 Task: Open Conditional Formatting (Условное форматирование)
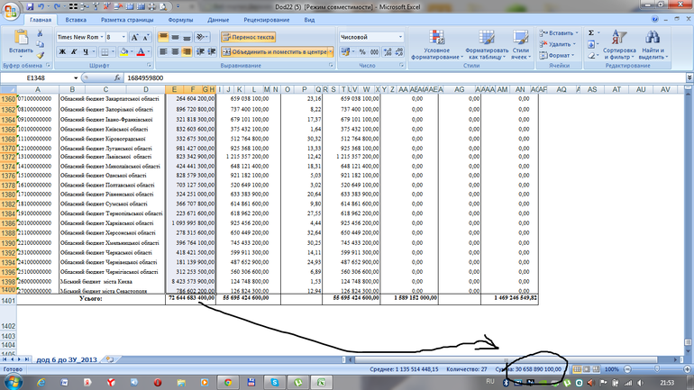point(436,40)
